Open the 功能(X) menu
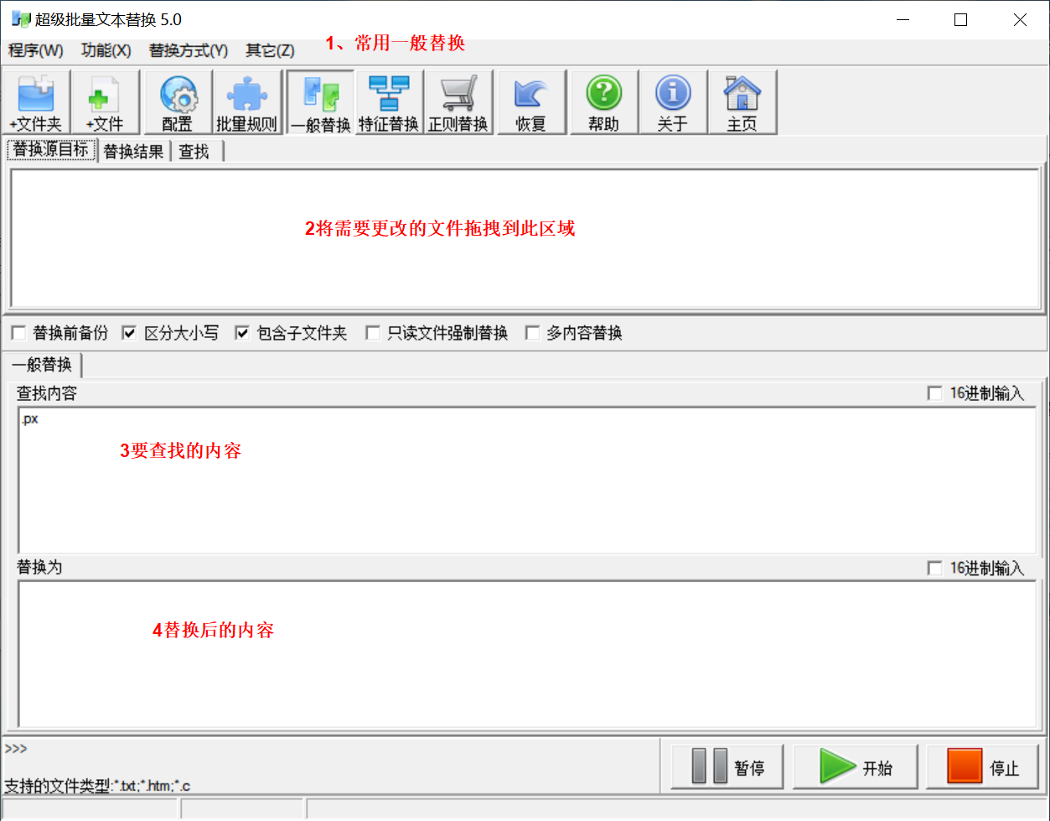 (106, 50)
